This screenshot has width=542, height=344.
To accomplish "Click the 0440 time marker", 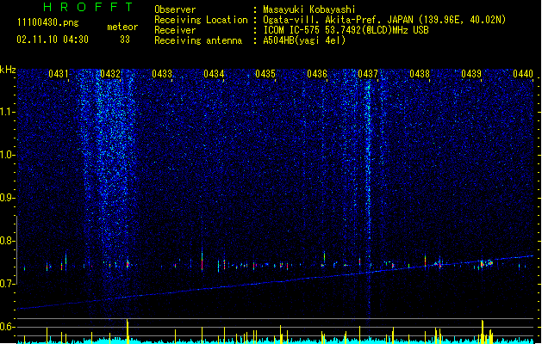I will point(523,74).
